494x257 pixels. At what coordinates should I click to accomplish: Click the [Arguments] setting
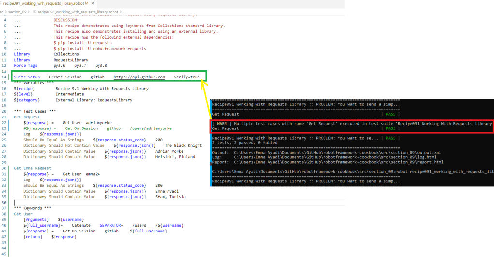tap(36, 219)
